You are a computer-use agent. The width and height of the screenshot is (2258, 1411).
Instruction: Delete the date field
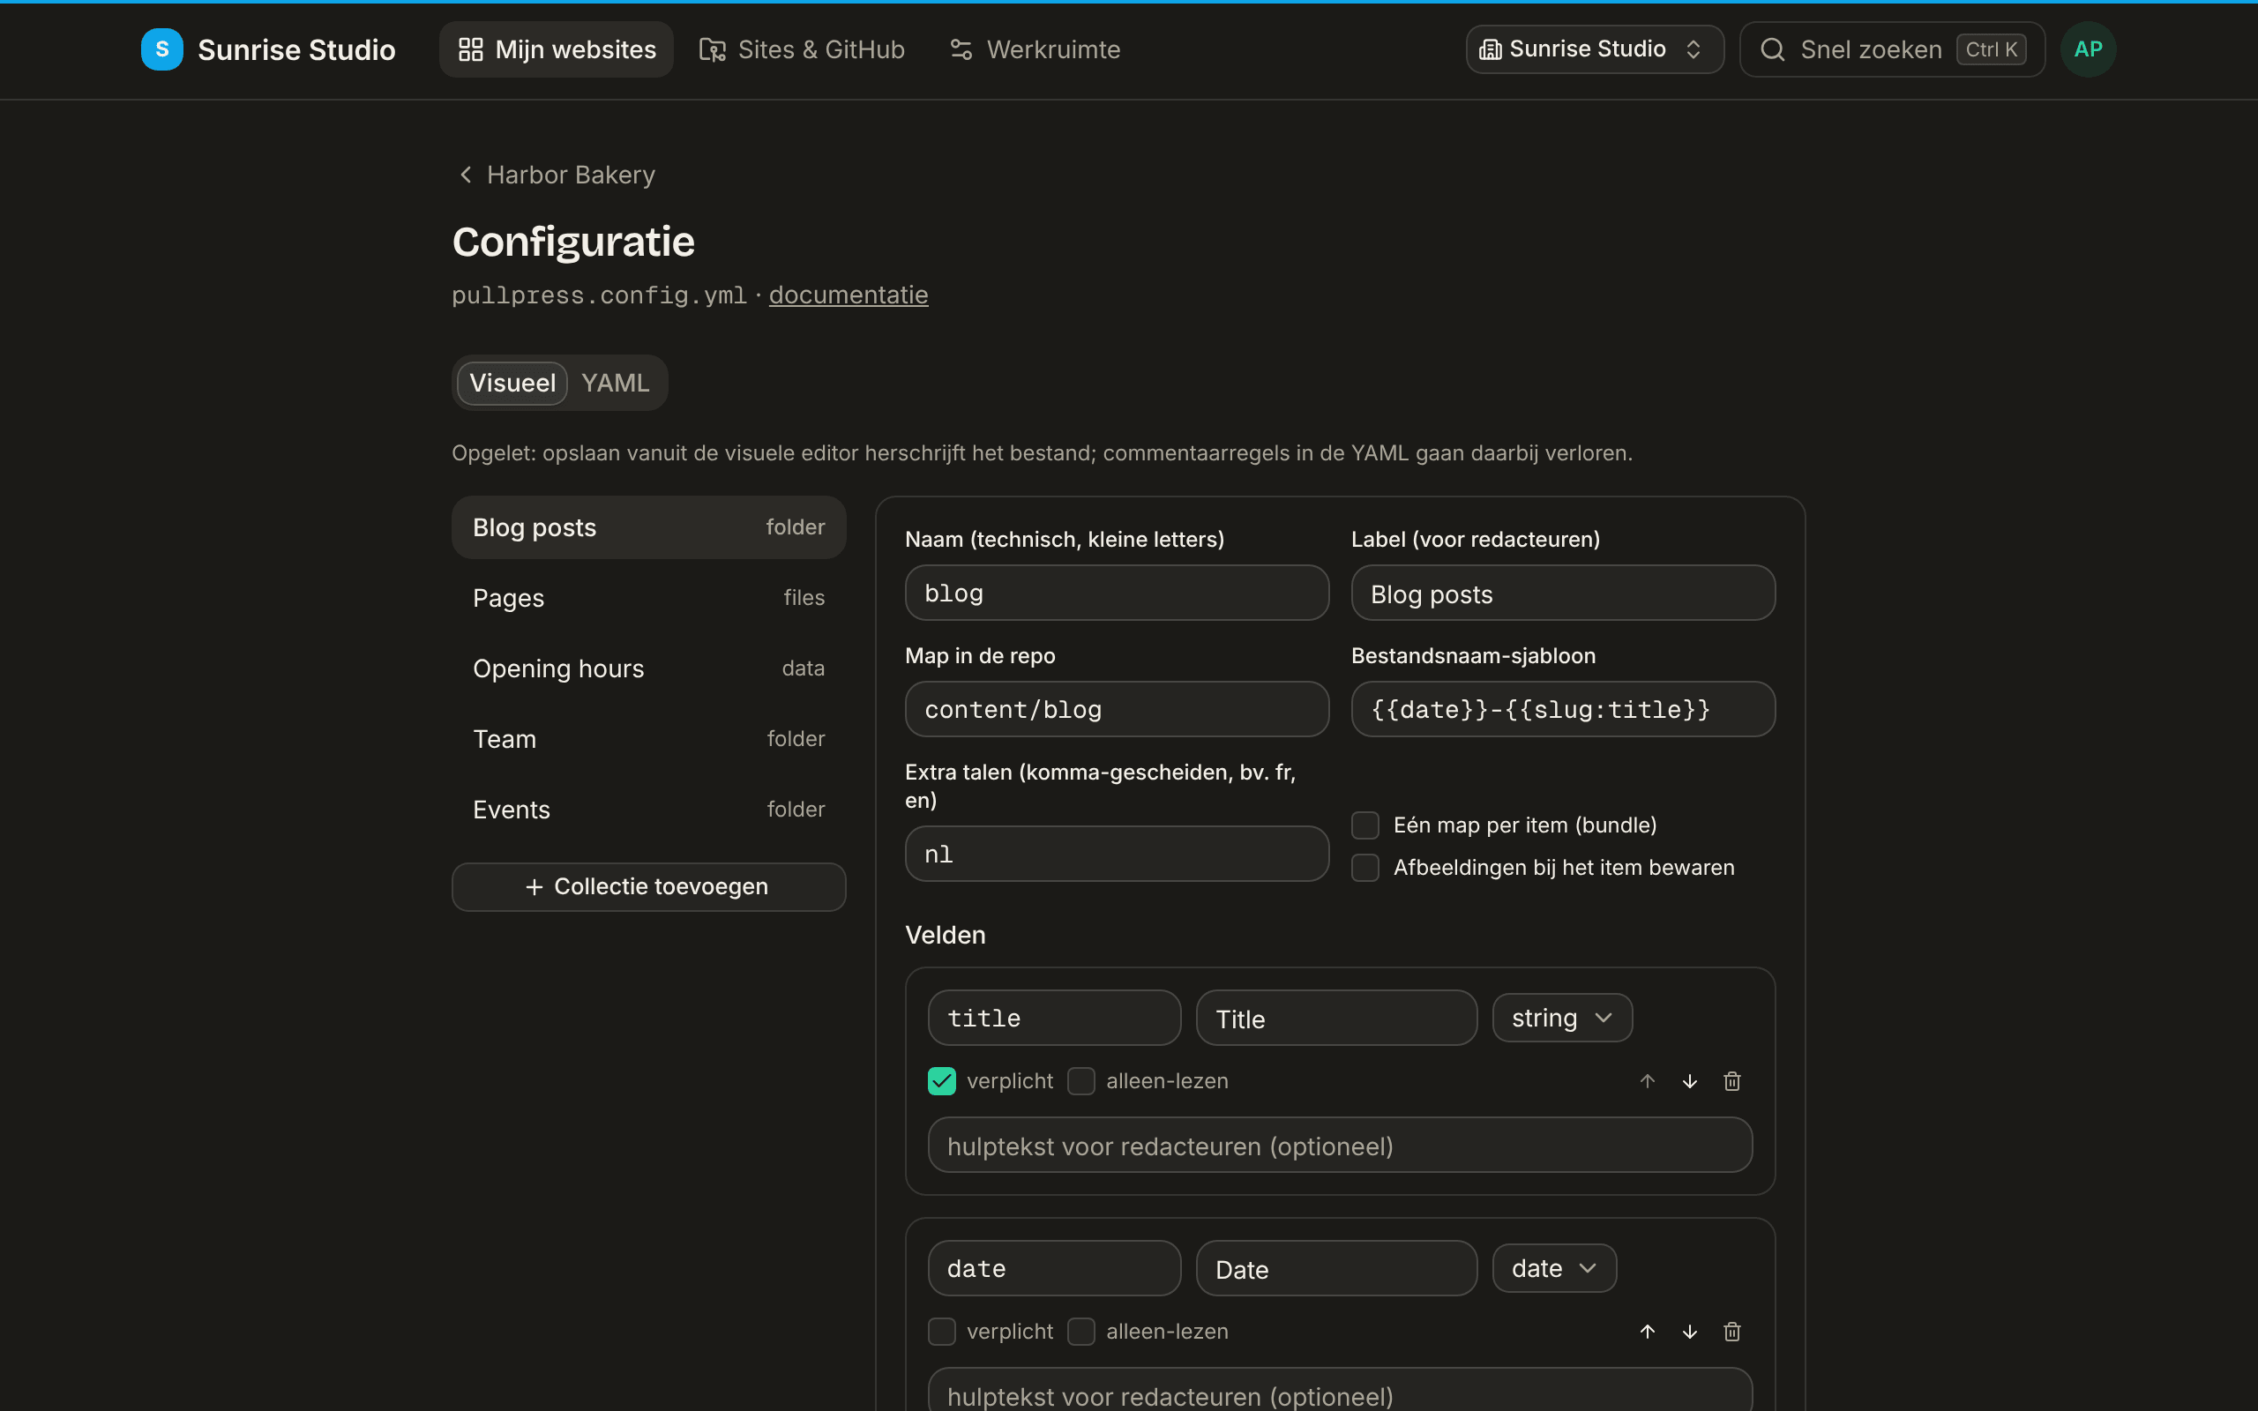point(1731,1332)
